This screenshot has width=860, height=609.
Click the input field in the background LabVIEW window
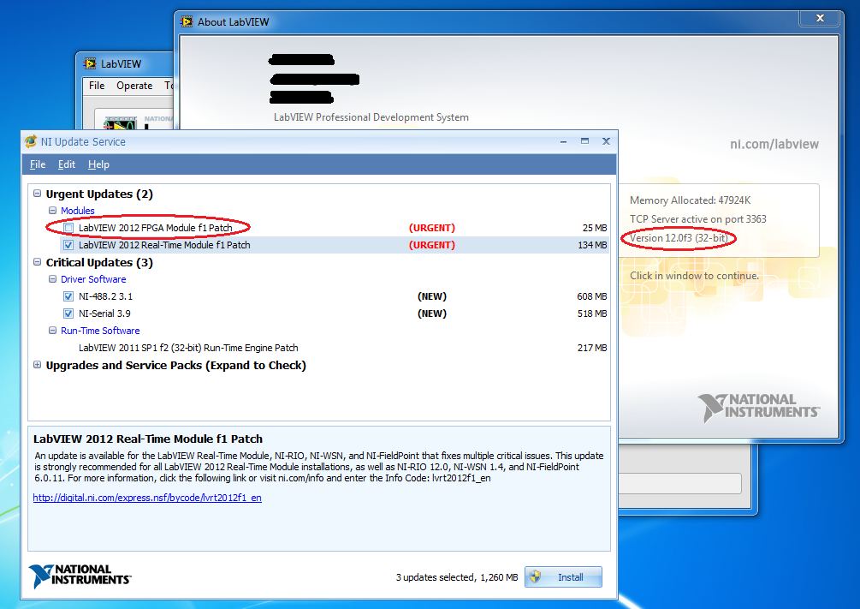(x=680, y=483)
